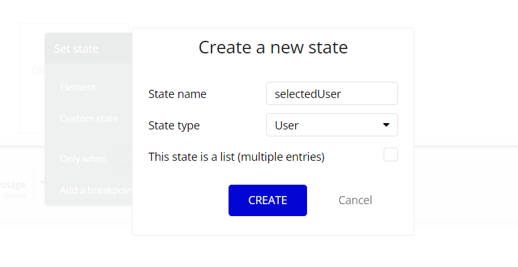Viewport: 518px width, 267px height.
Task: Click the State type label
Action: tap(174, 126)
